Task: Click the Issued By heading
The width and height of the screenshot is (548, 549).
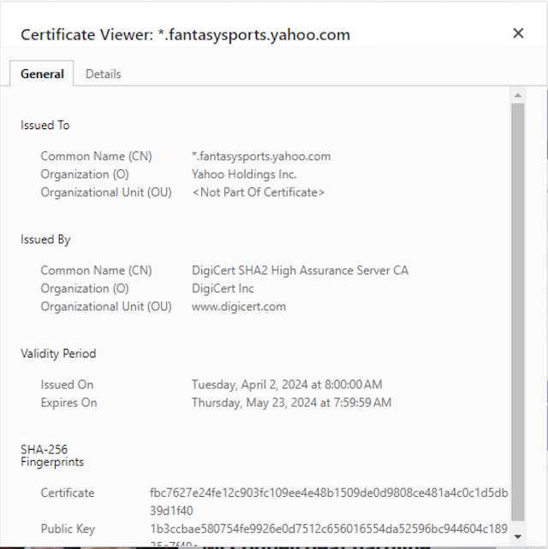Action: point(45,239)
